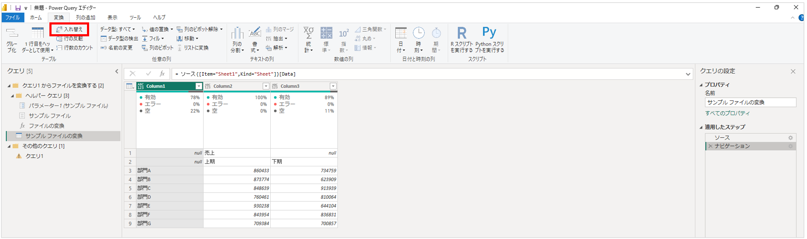Collapse the ヘルパー クエリ folder
This screenshot has width=807, height=239.
click(12, 96)
